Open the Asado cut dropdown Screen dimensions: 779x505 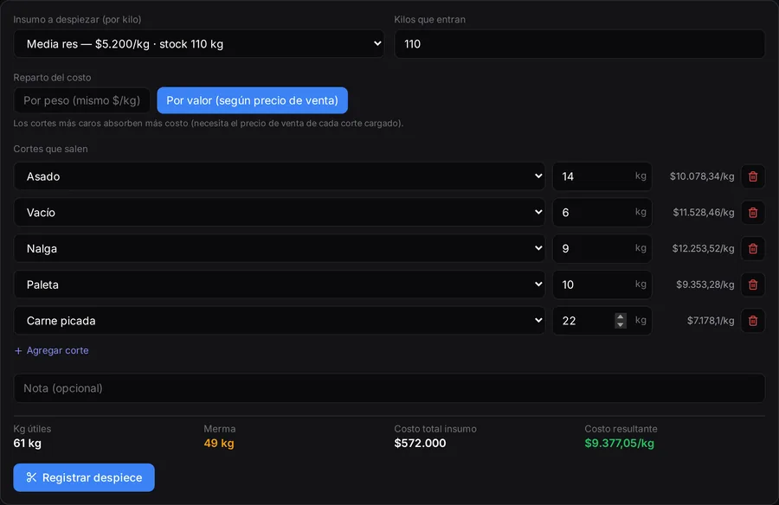point(280,176)
